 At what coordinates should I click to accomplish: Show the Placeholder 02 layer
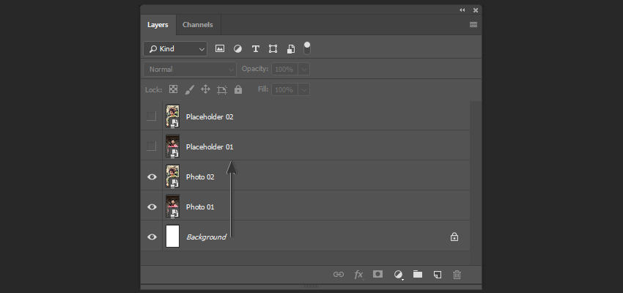pos(152,116)
